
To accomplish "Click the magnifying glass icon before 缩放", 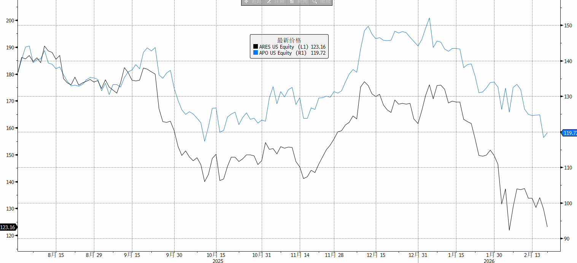I will (x=314, y=2).
